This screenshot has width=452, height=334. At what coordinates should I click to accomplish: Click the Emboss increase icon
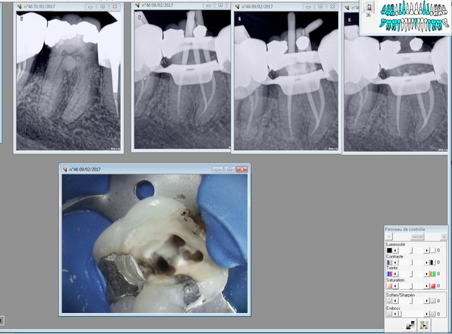pos(432,314)
